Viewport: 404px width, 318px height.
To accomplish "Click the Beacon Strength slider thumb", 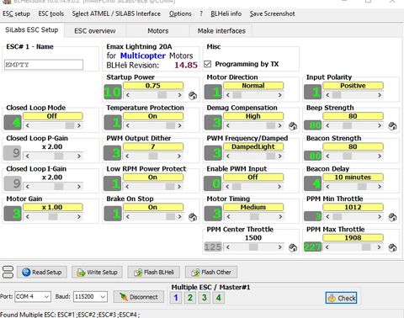I will (347, 156).
